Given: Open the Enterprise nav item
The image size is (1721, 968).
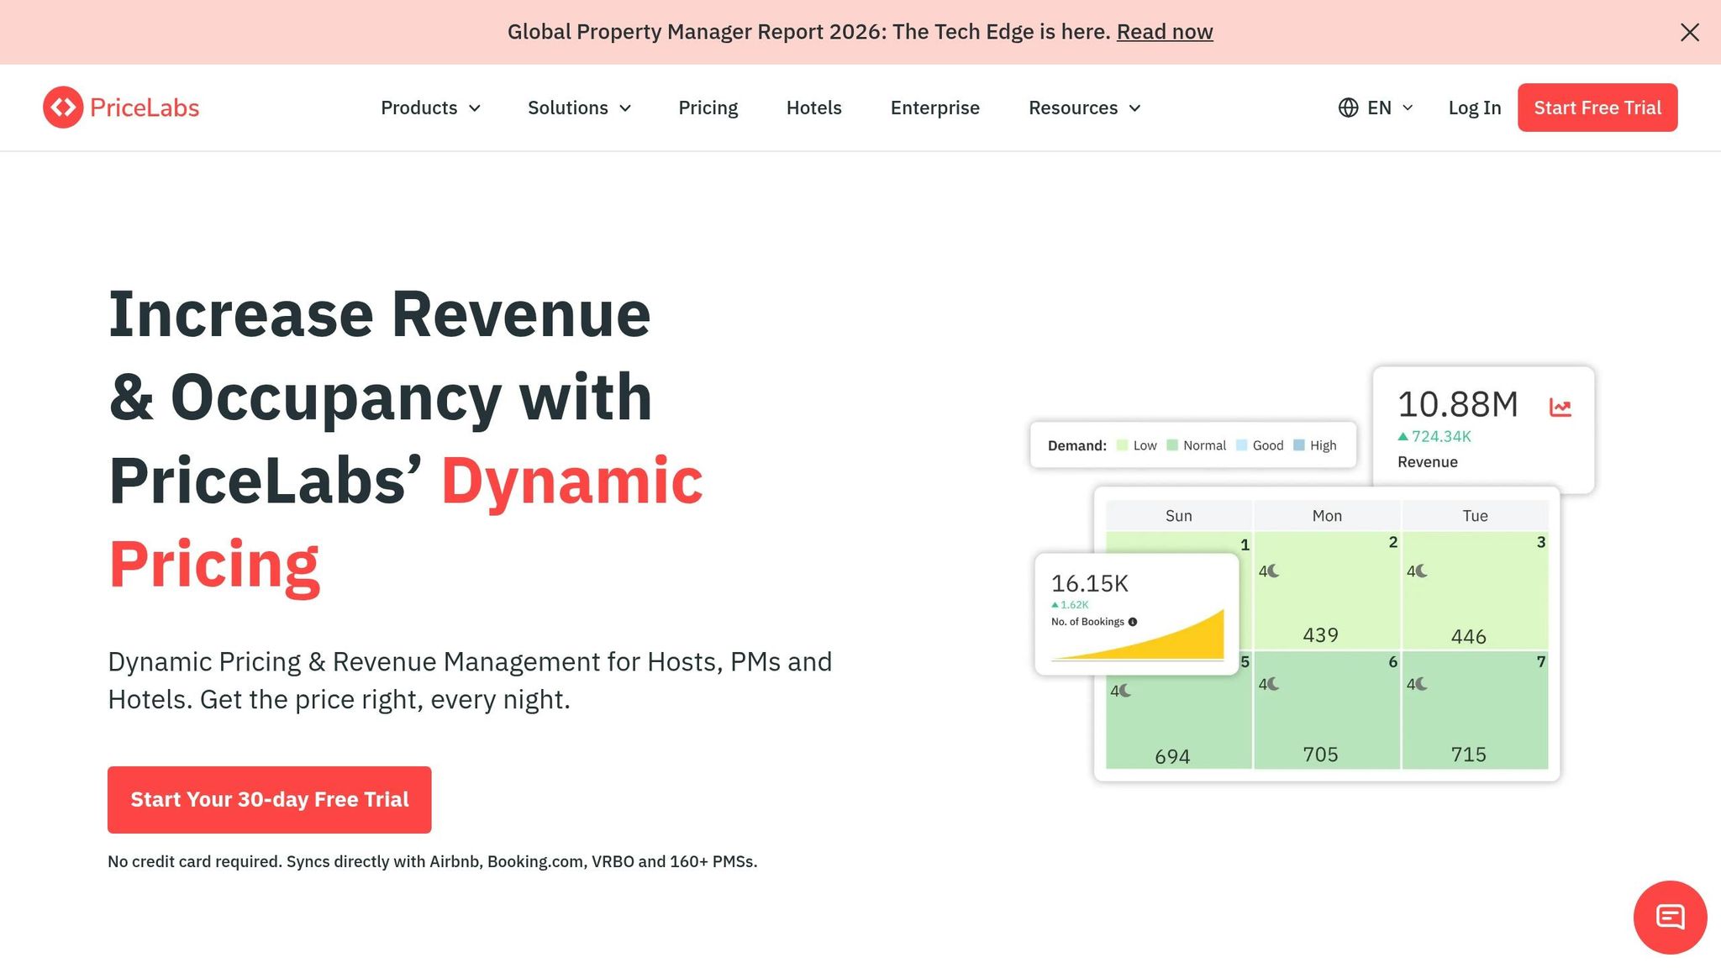Looking at the screenshot, I should pos(935,108).
